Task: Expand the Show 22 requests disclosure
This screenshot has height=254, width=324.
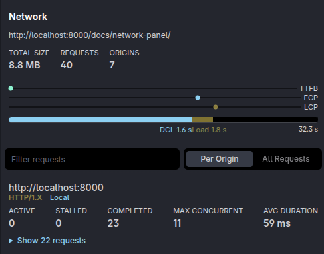Action: coord(47,241)
